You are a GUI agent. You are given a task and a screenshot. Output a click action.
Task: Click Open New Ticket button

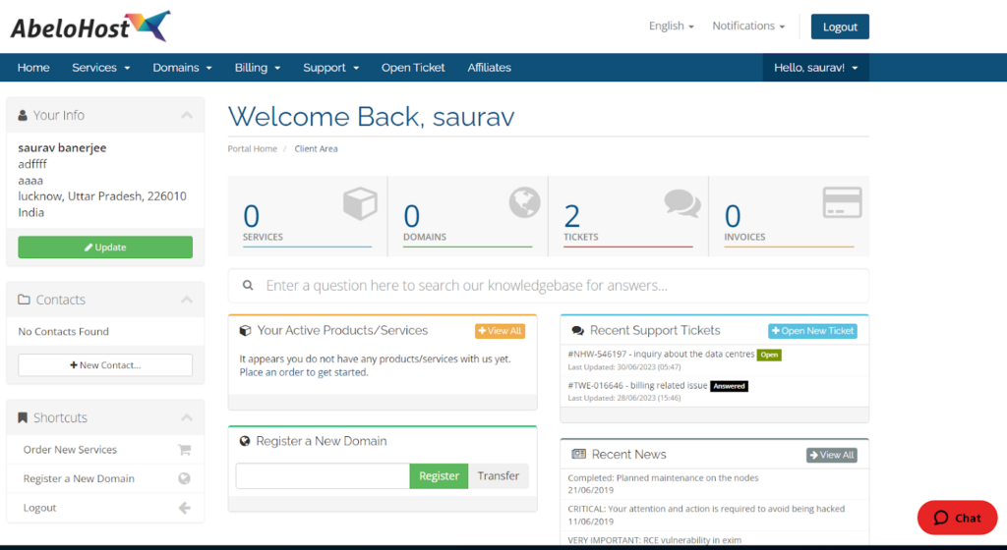812,331
